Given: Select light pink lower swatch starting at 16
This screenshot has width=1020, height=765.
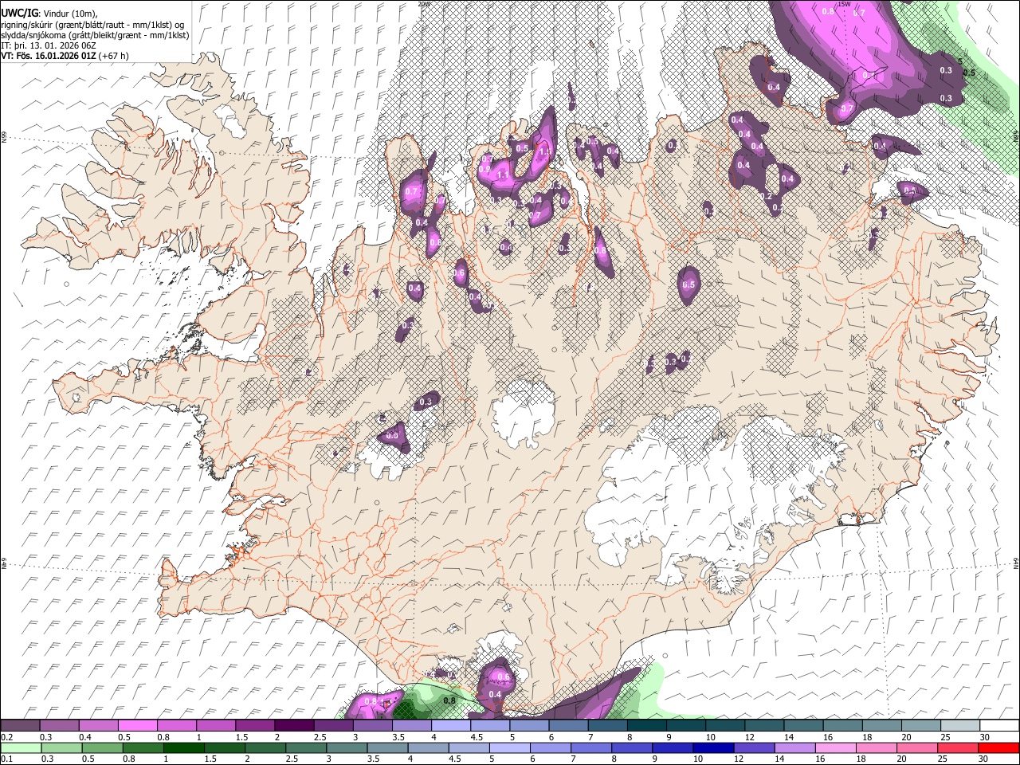Looking at the screenshot, I should pyautogui.click(x=834, y=747).
